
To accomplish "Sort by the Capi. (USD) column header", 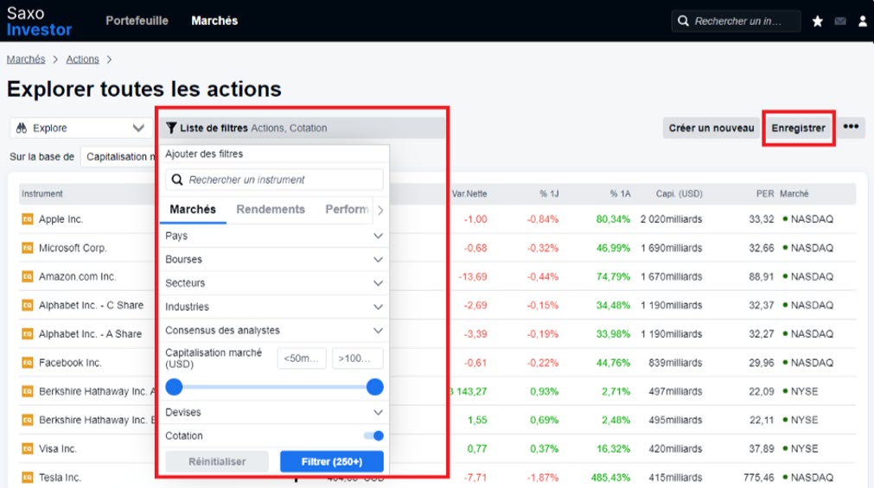I will (x=679, y=193).
